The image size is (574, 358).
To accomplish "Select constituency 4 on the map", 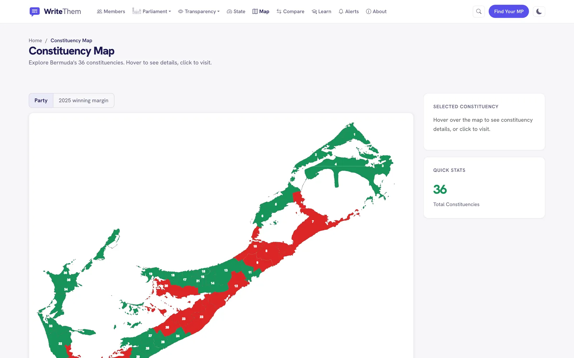I will click(x=335, y=164).
